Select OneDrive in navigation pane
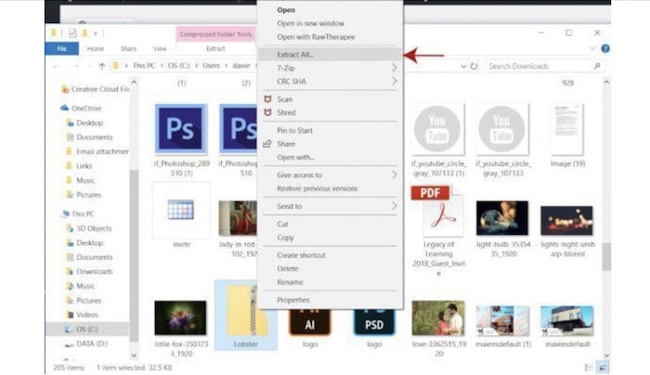 82,109
